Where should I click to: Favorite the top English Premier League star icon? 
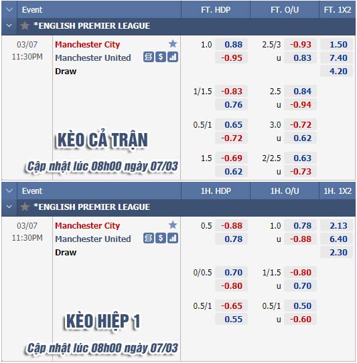coord(25,26)
